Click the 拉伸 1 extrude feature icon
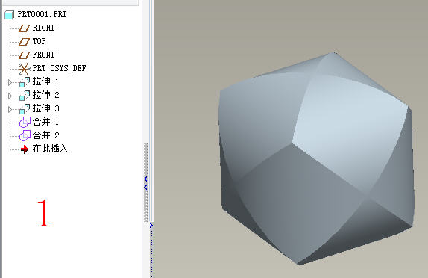 pyautogui.click(x=25, y=81)
